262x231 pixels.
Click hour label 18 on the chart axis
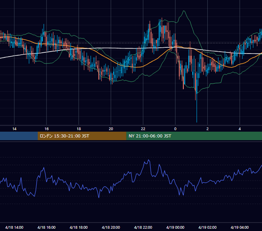[79, 129]
